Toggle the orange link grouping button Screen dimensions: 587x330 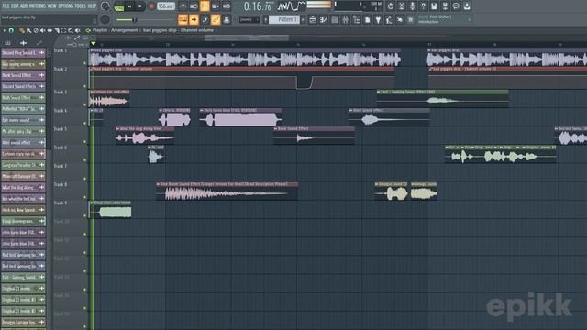tap(216, 19)
